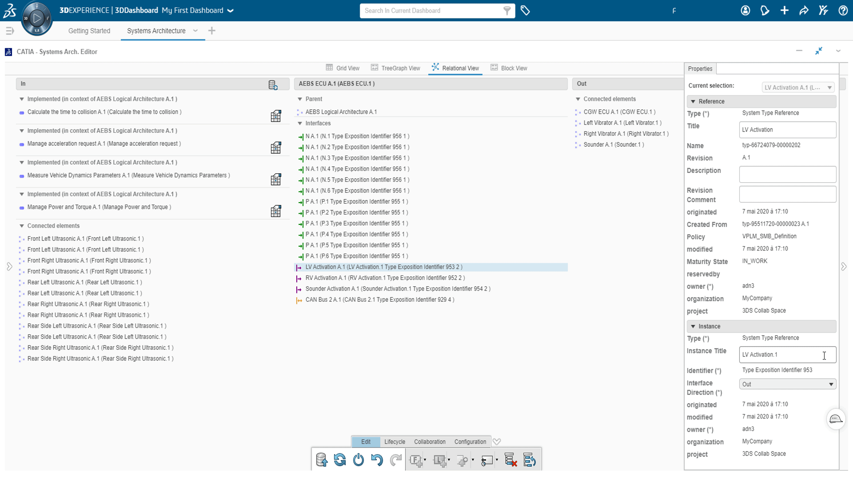Switch to the Block View tab
This screenshot has height=480, width=853.
click(x=509, y=68)
